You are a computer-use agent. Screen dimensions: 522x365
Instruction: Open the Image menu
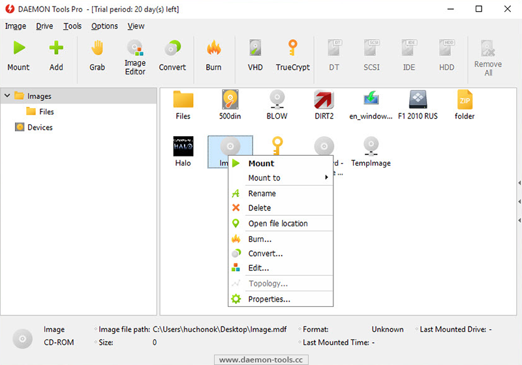tap(15, 26)
